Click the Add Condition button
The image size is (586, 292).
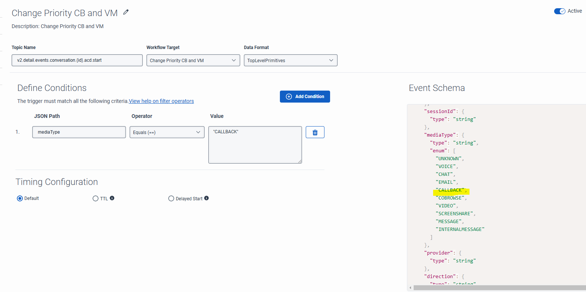tap(305, 97)
